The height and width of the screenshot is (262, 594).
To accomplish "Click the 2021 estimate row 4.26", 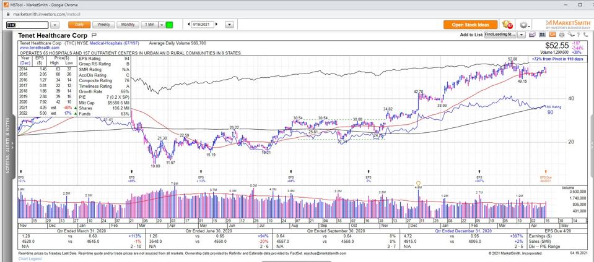I will click(47, 108).
